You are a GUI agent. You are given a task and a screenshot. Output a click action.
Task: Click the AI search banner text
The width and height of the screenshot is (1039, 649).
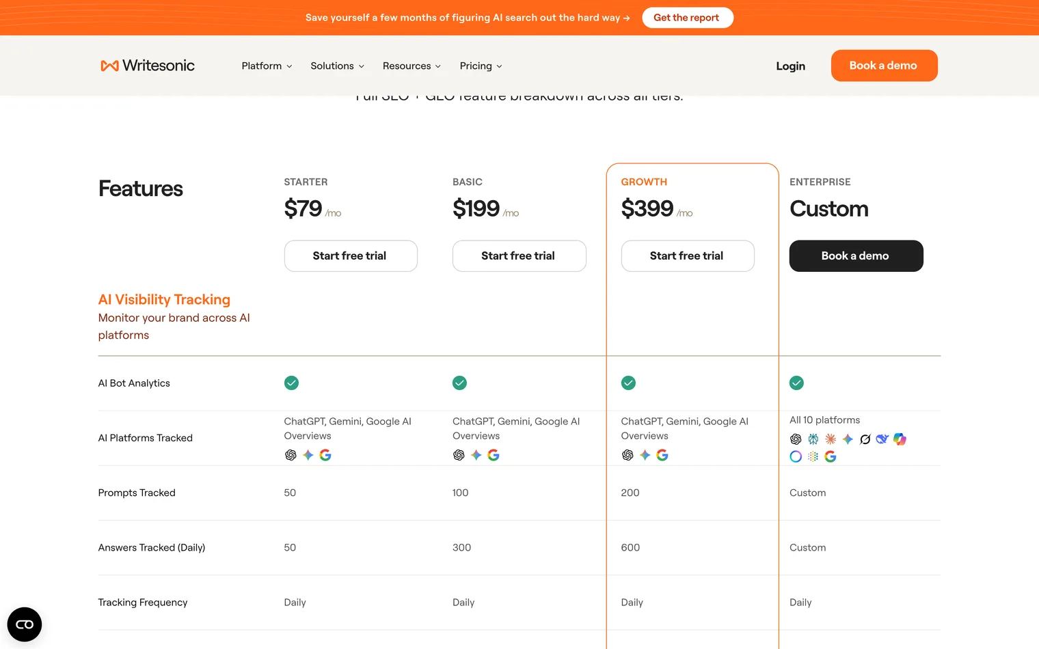[468, 18]
